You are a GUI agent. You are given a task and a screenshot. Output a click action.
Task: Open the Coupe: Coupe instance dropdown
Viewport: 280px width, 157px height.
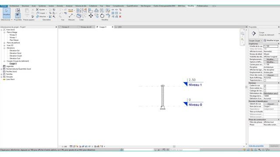pyautogui.click(x=255, y=41)
